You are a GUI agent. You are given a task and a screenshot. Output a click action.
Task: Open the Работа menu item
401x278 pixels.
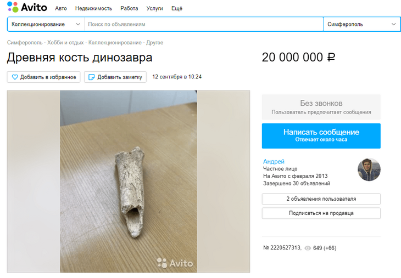[x=129, y=9]
